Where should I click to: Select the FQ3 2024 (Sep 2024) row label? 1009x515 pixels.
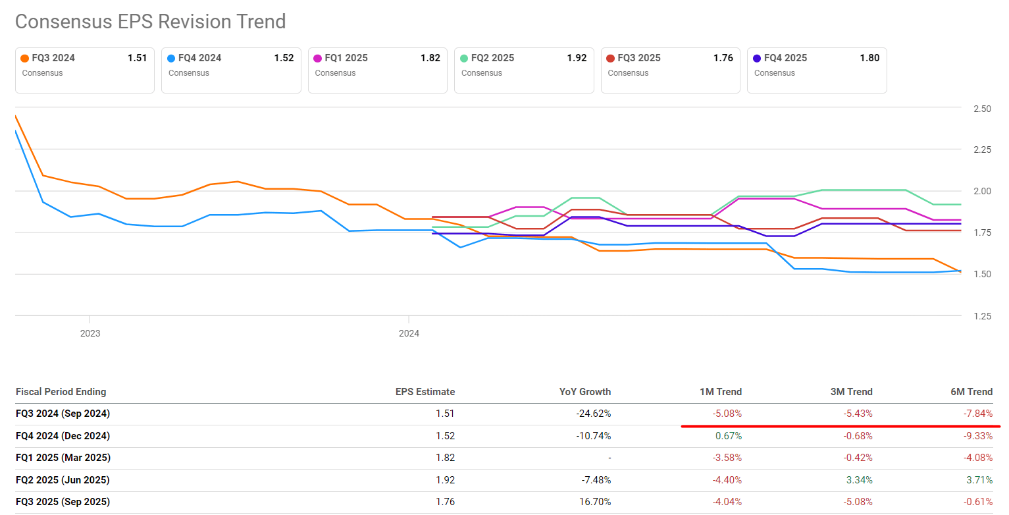63,414
